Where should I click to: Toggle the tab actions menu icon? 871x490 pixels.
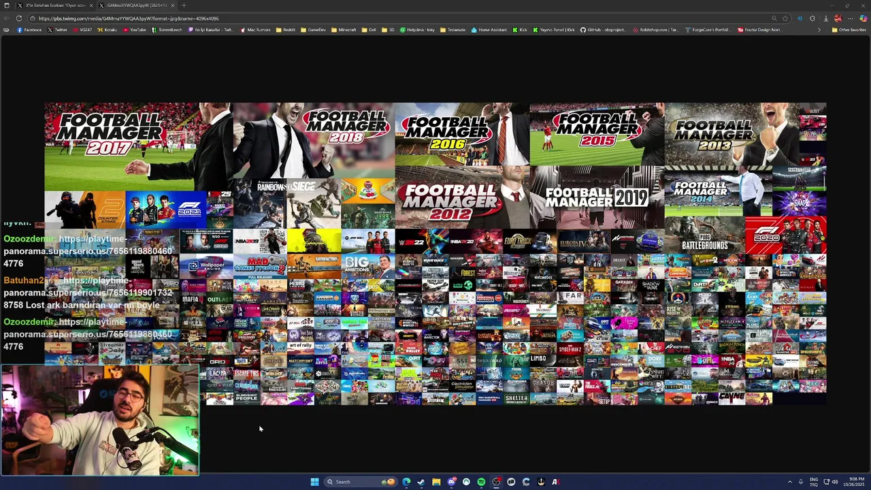coord(6,5)
